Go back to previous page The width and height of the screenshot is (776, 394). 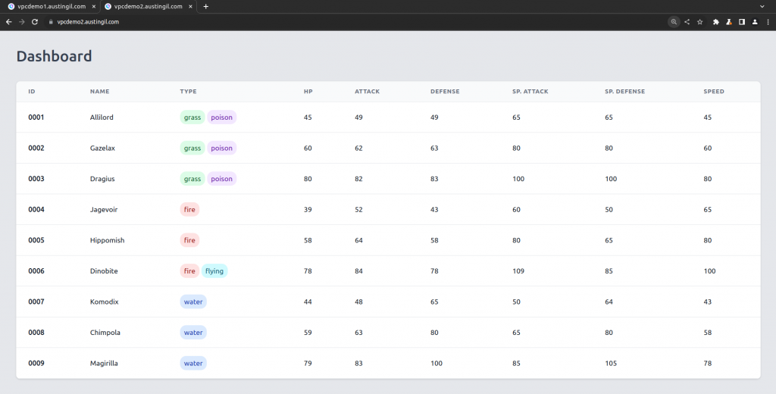point(9,22)
